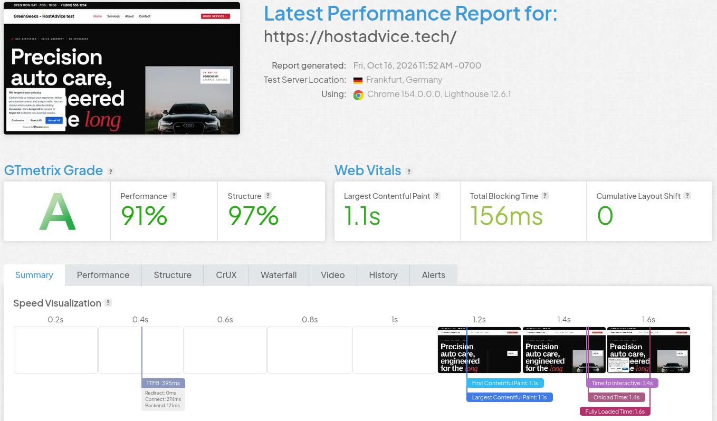
Task: Show help for Total Blocking Time
Action: tap(545, 196)
